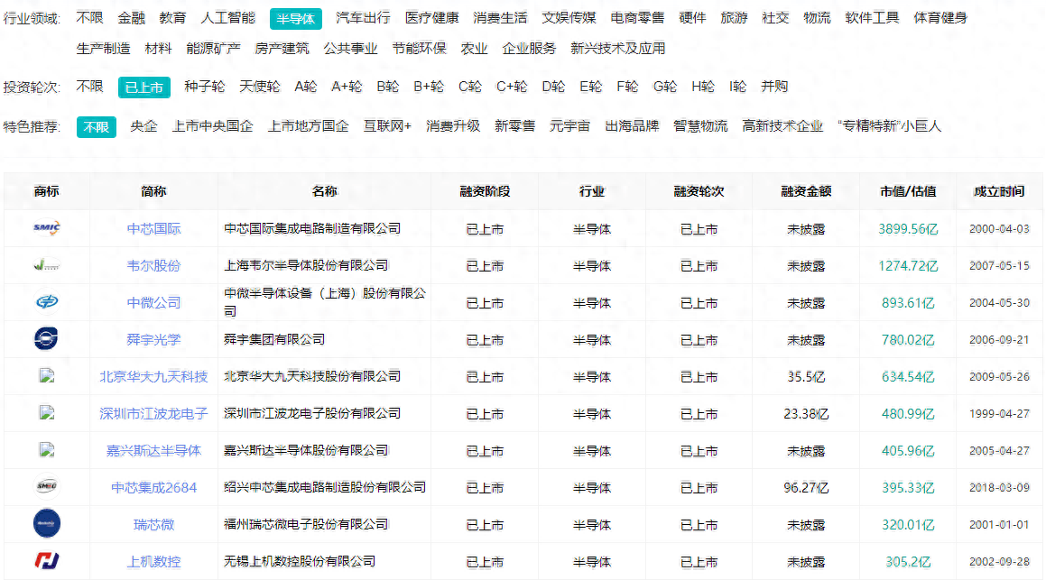Click the founding date 2018-03-09

[999, 487]
